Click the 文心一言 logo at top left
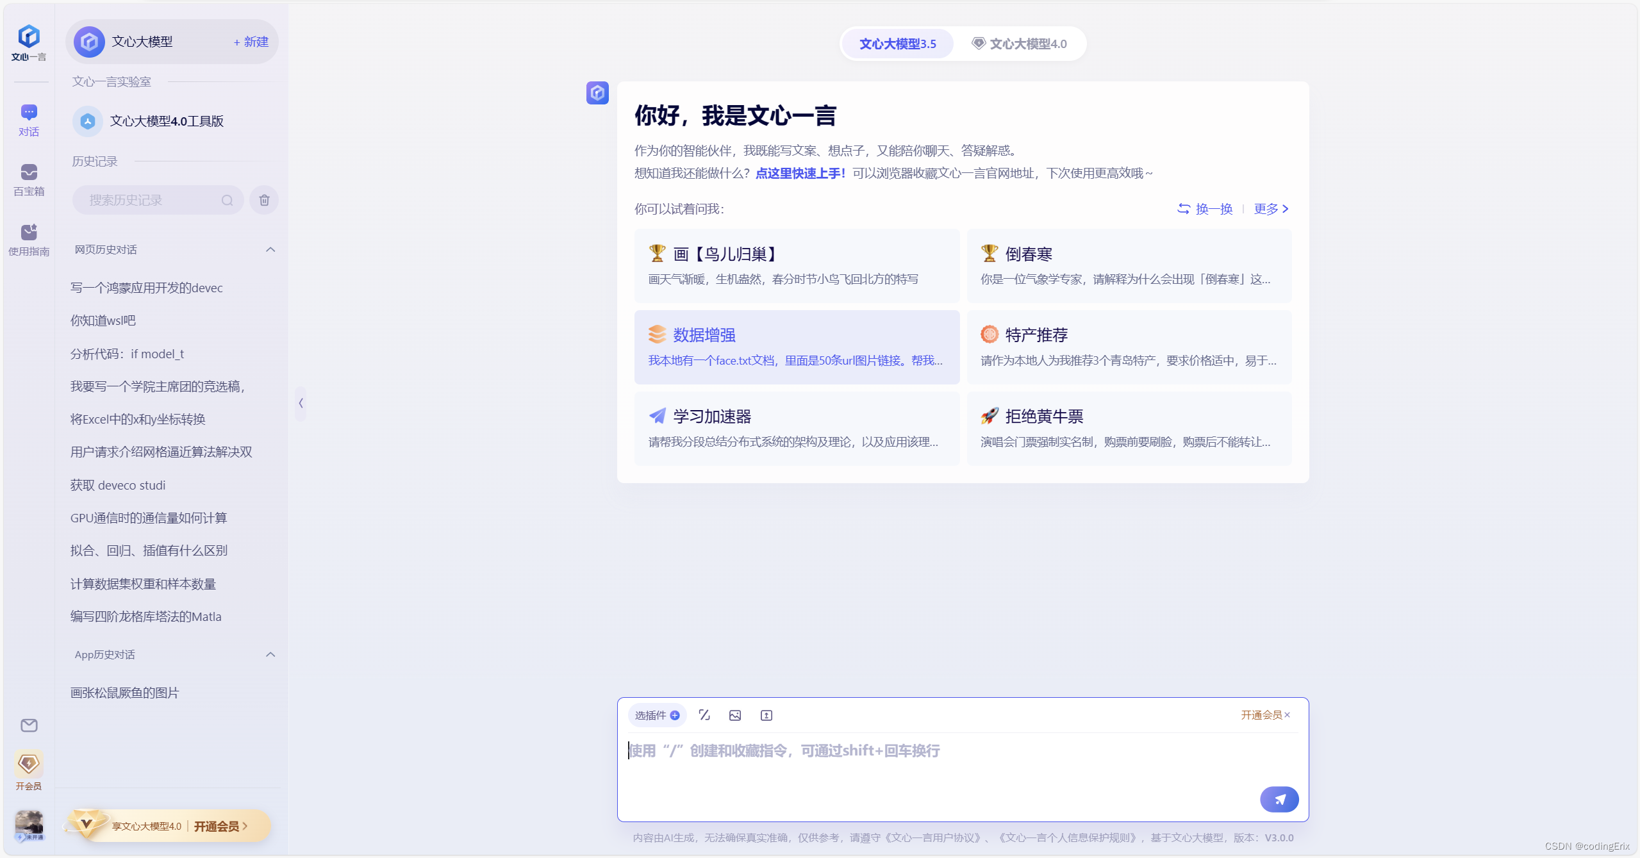The height and width of the screenshot is (858, 1640). click(x=29, y=42)
